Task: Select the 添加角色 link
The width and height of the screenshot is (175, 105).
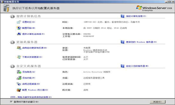Action: (x=28, y=72)
